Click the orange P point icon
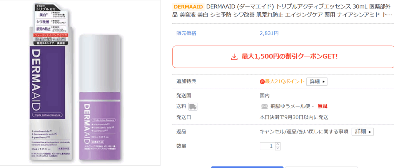The image size is (394, 168). tap(262, 82)
